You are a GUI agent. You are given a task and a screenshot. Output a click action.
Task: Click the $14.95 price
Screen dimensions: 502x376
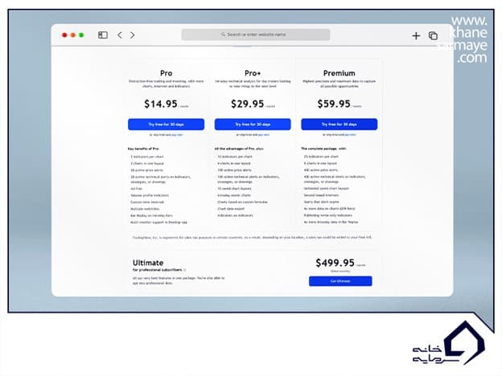tap(161, 104)
